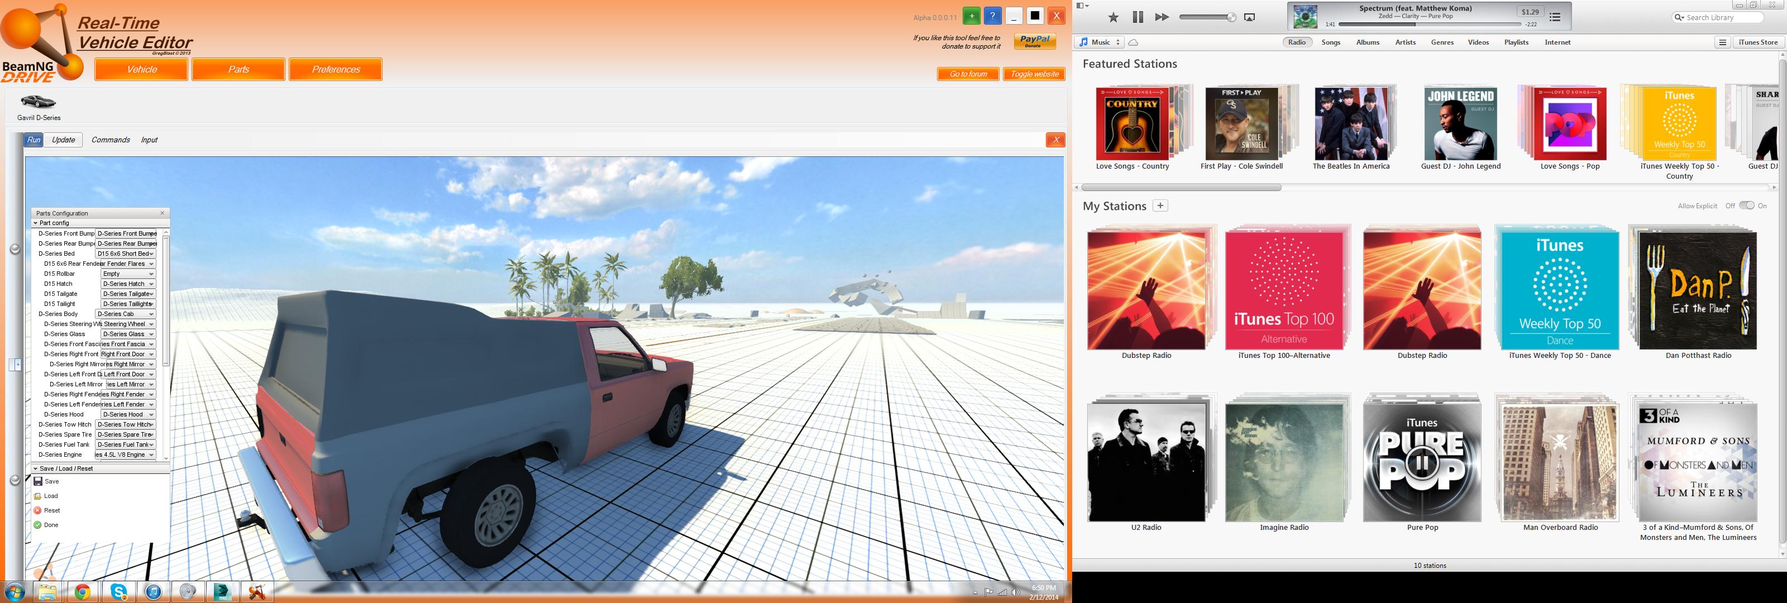Open the D15 Tailgate dropdown

pos(128,294)
